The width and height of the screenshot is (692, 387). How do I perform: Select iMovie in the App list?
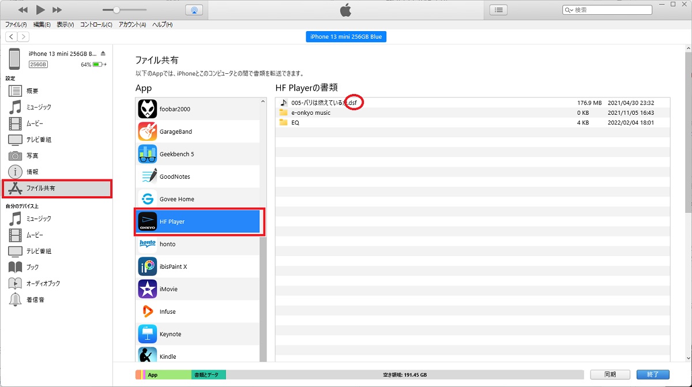click(197, 289)
